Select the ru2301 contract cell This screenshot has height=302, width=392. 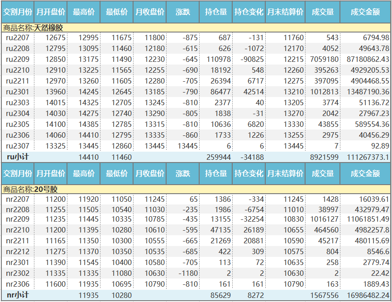coord(18,92)
